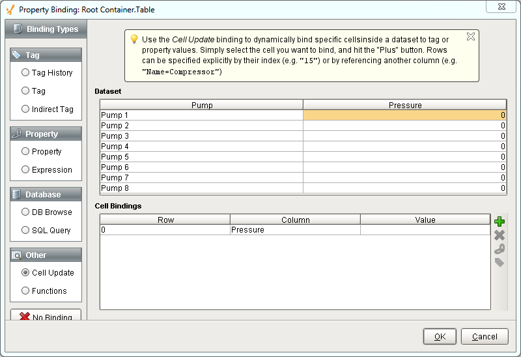The image size is (521, 357).
Task: Click the Value cell in Cell Bindings
Action: [425, 230]
